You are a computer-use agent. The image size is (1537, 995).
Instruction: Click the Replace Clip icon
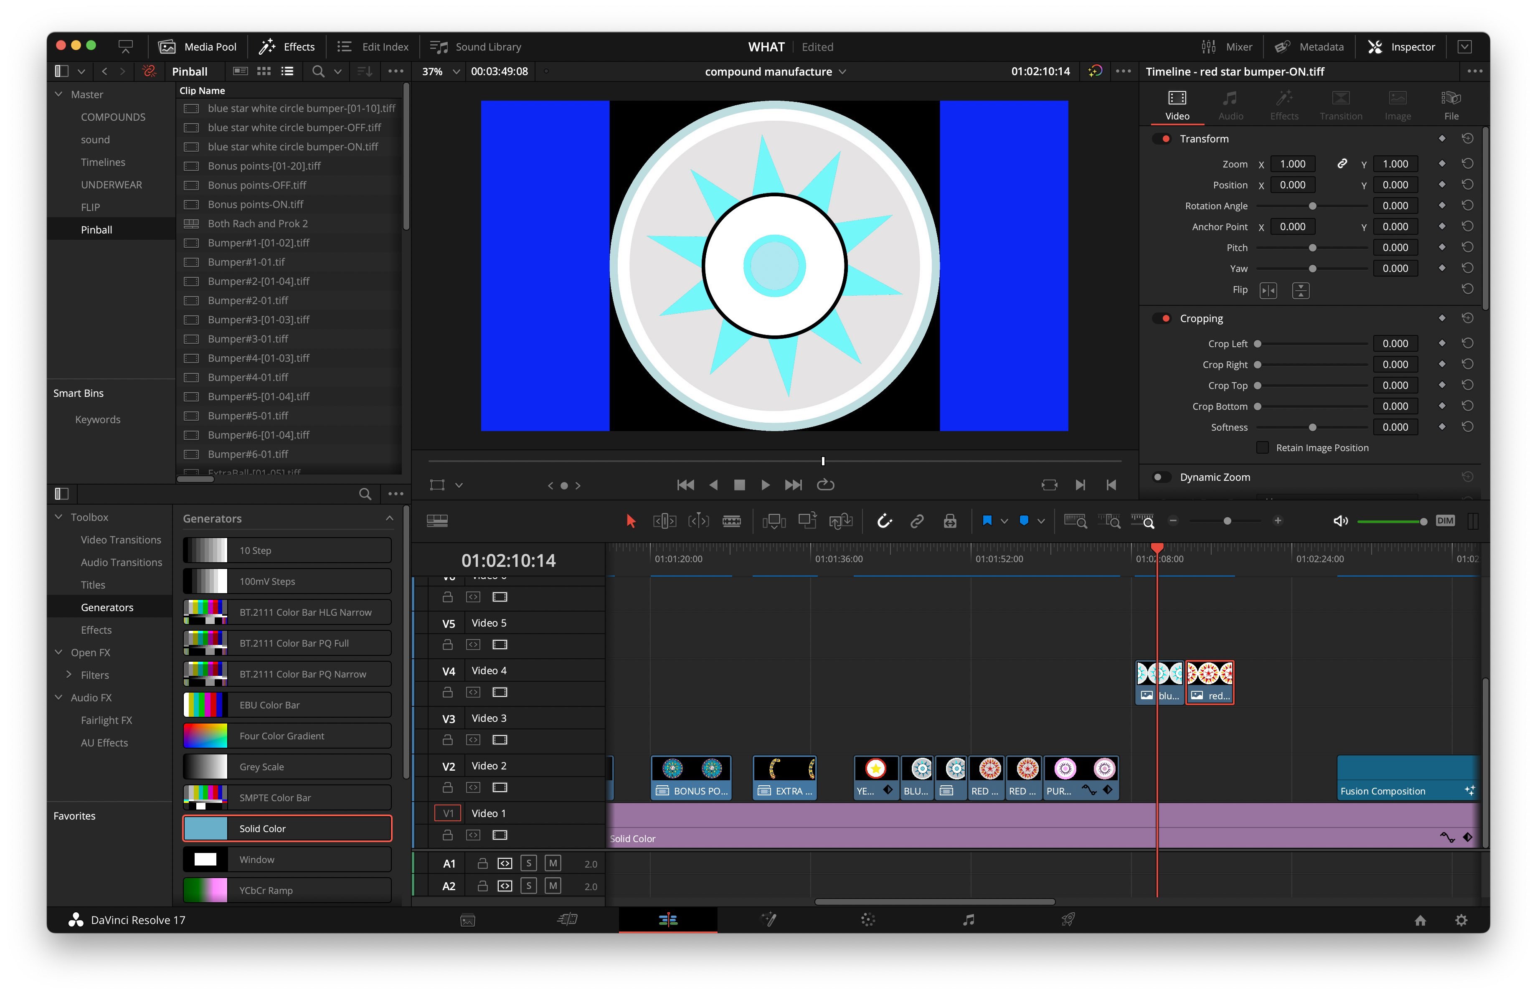click(841, 521)
